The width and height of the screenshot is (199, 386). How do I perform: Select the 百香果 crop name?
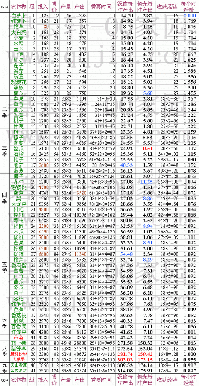[x=19, y=326]
